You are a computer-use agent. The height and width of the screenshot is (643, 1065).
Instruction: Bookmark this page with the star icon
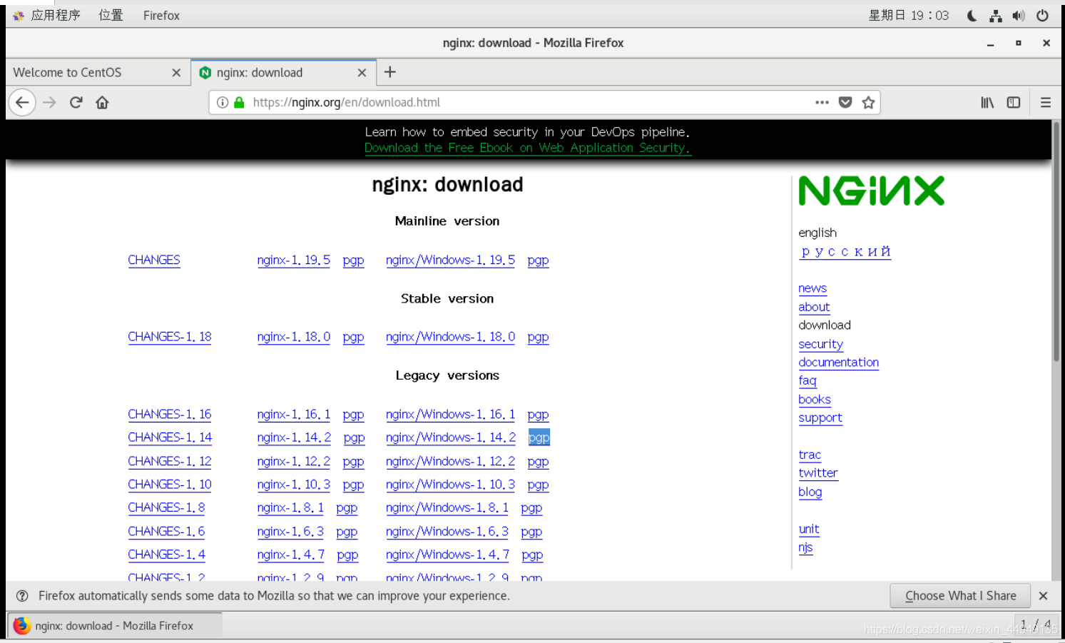(x=868, y=103)
